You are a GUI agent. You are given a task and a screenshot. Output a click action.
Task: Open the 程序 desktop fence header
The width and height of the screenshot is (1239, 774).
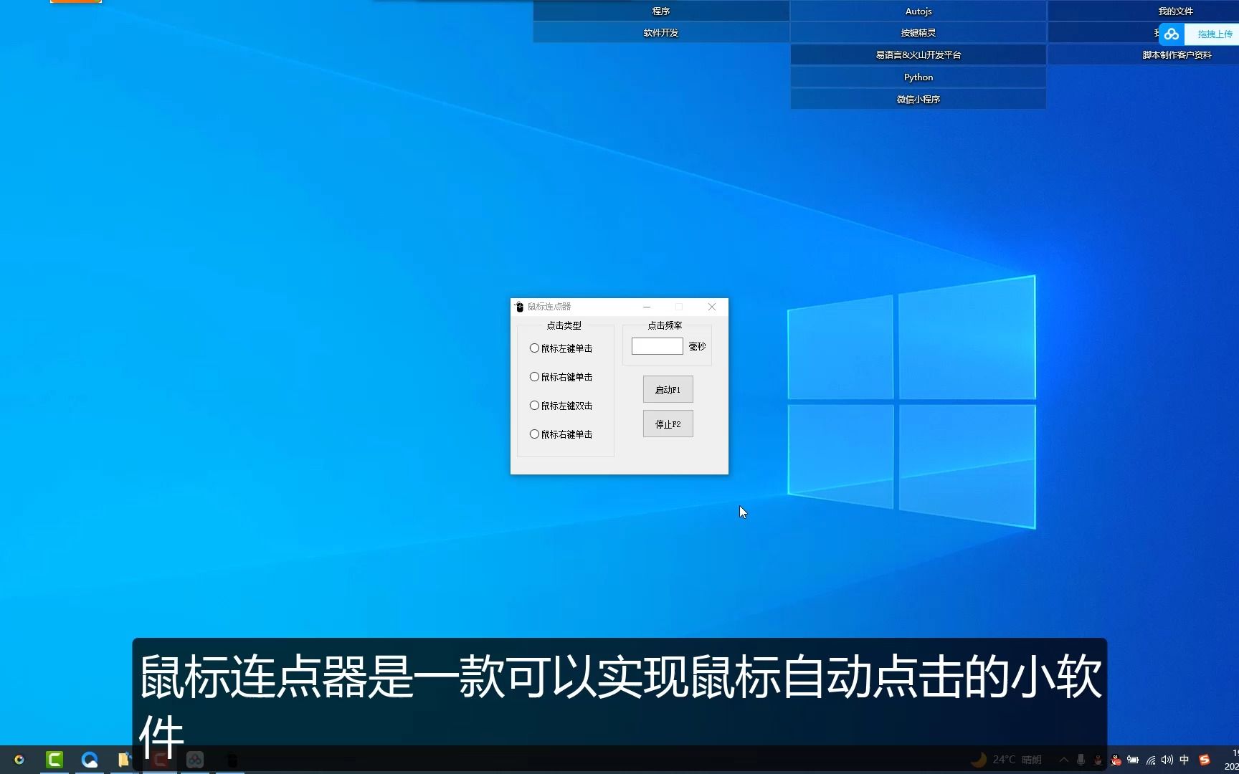click(x=661, y=11)
